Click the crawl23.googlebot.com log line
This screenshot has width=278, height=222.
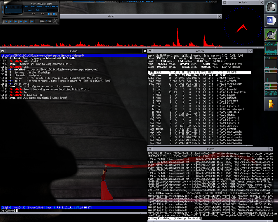[x=210, y=216]
